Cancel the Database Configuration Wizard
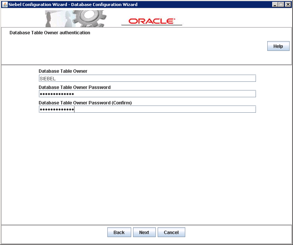Image resolution: width=293 pixels, height=245 pixels. [x=171, y=232]
